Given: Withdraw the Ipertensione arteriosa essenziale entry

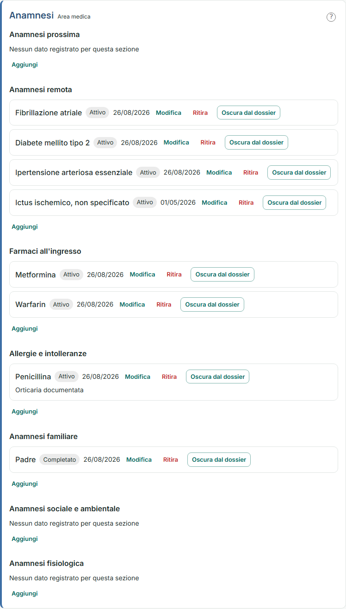Looking at the screenshot, I should (x=251, y=173).
